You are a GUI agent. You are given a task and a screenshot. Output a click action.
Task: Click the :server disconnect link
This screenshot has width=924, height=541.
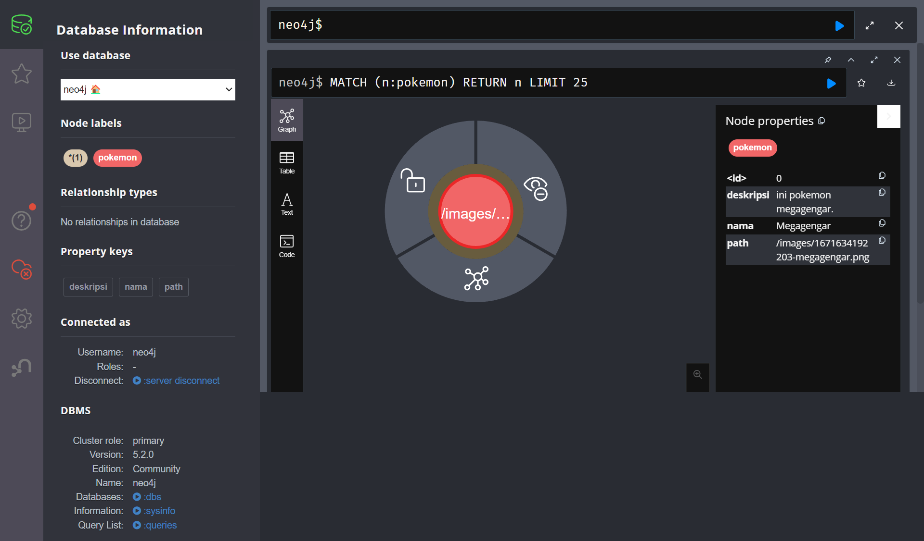181,380
